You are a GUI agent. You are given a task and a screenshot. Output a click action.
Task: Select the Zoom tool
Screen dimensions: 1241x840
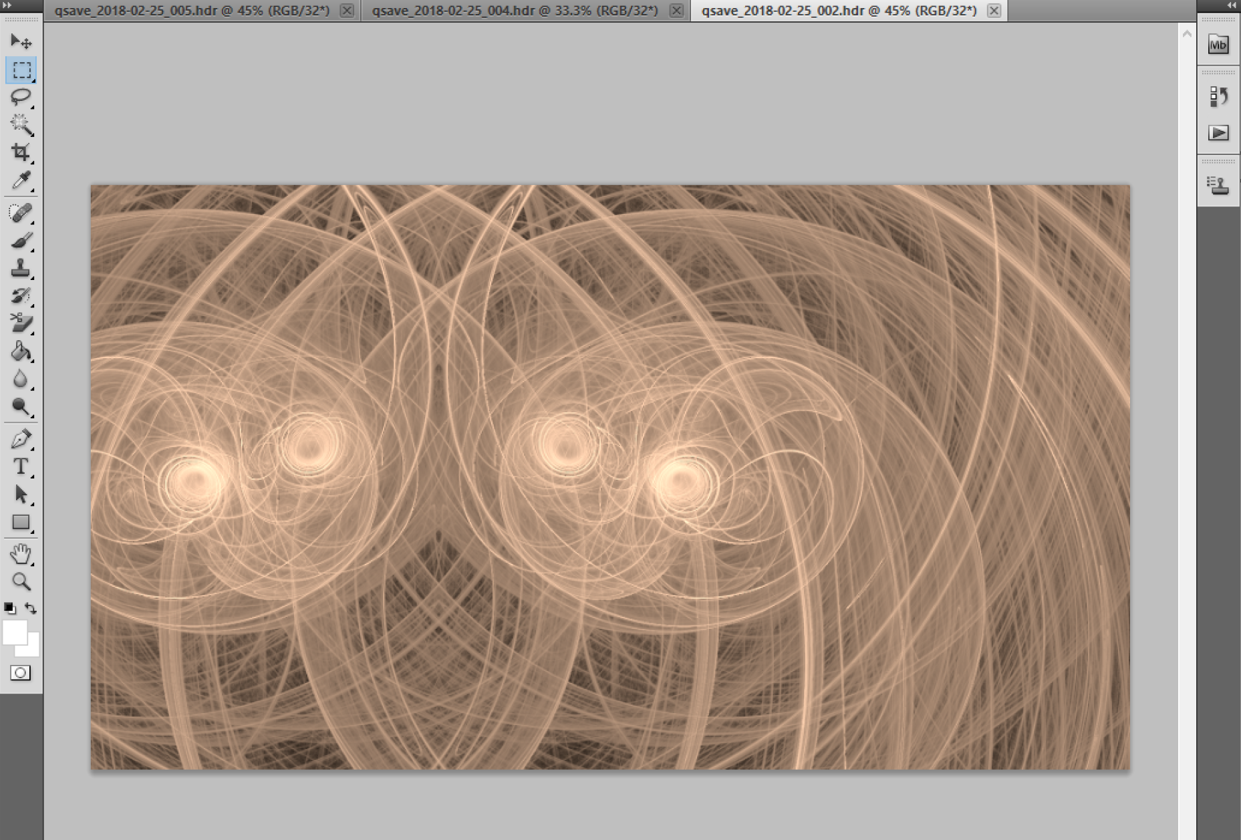click(x=21, y=581)
